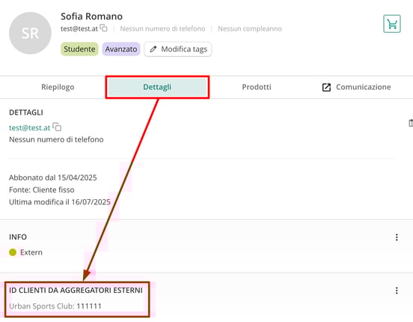The image size is (413, 322).
Task: Click the Modifica tags button
Action: pos(178,49)
